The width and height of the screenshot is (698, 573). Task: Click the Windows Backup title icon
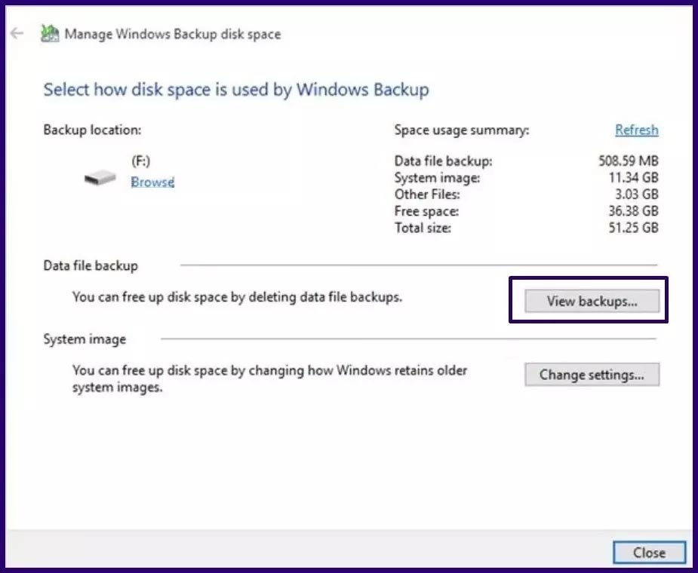[49, 34]
